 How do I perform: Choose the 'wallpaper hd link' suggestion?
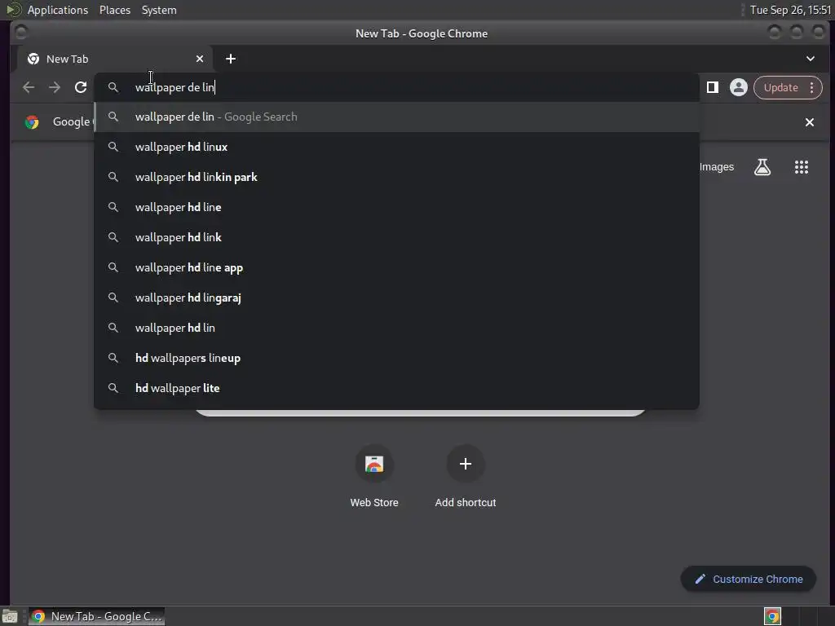(397, 237)
